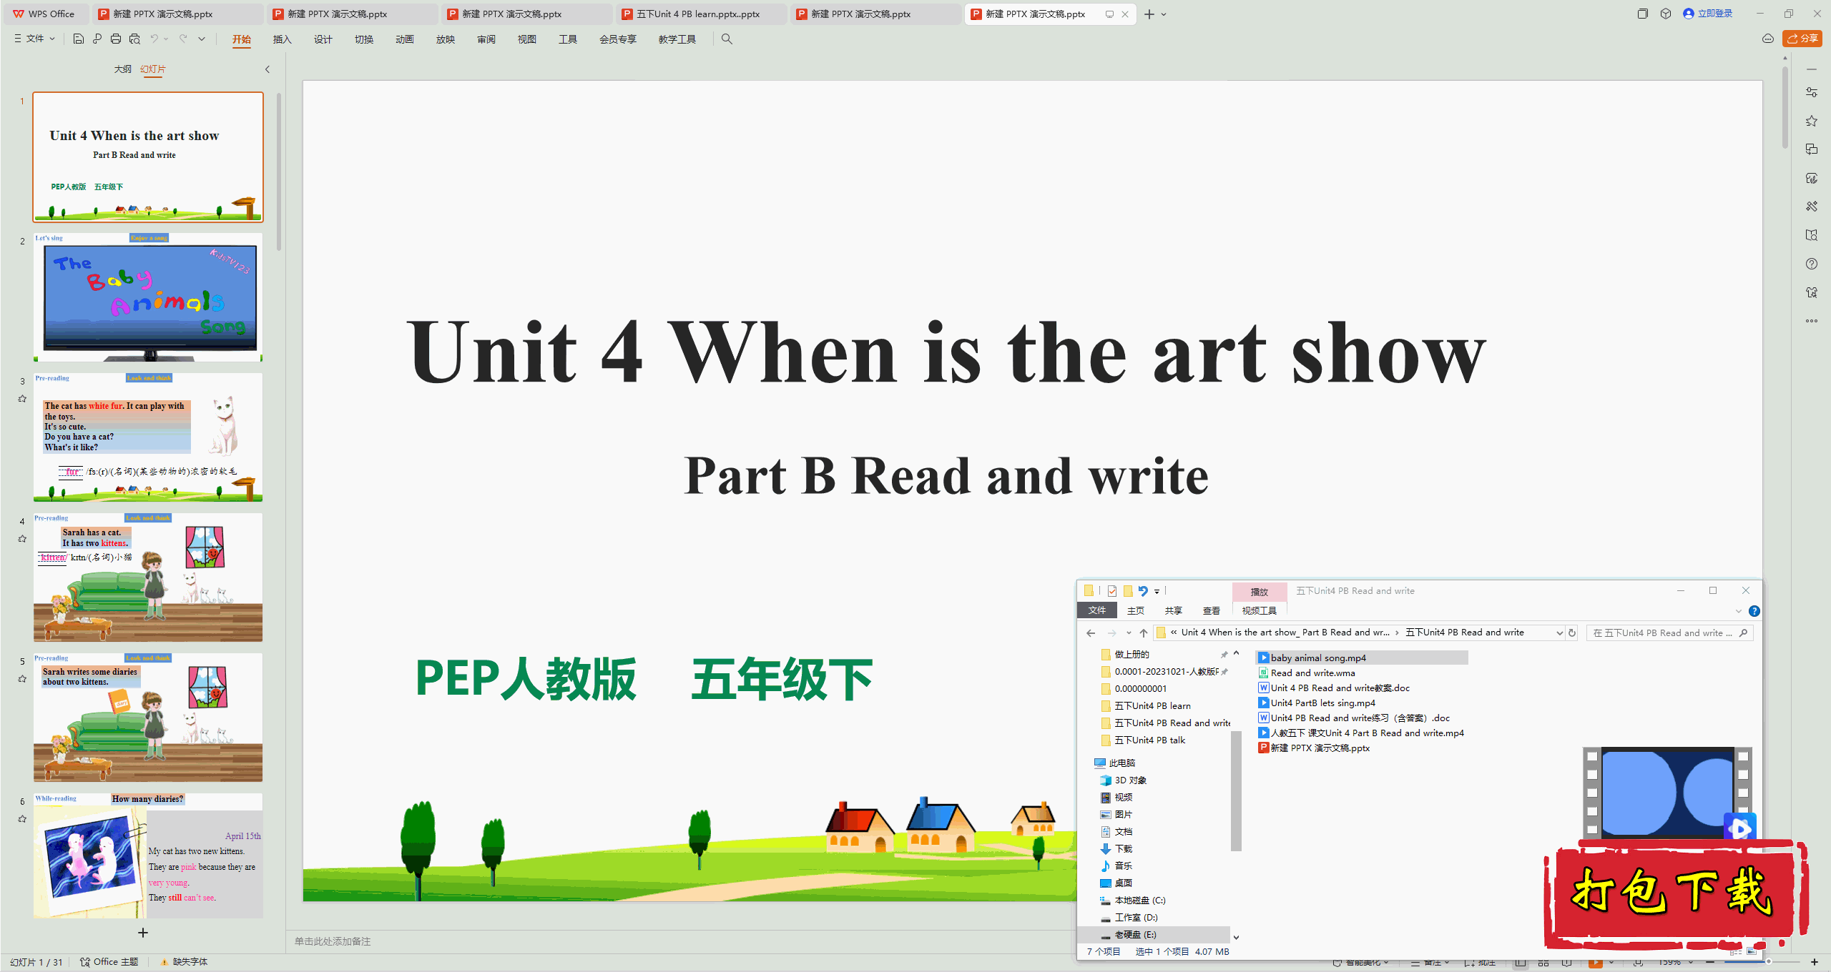This screenshot has height=972, width=1831.
Task: Click the Redo arrow in WPS toolbar
Action: (183, 39)
